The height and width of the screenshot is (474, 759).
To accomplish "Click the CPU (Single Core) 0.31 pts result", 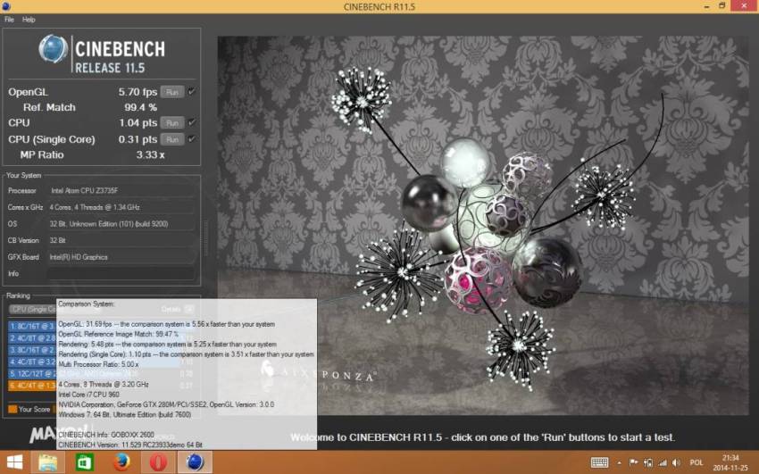I will (138, 139).
